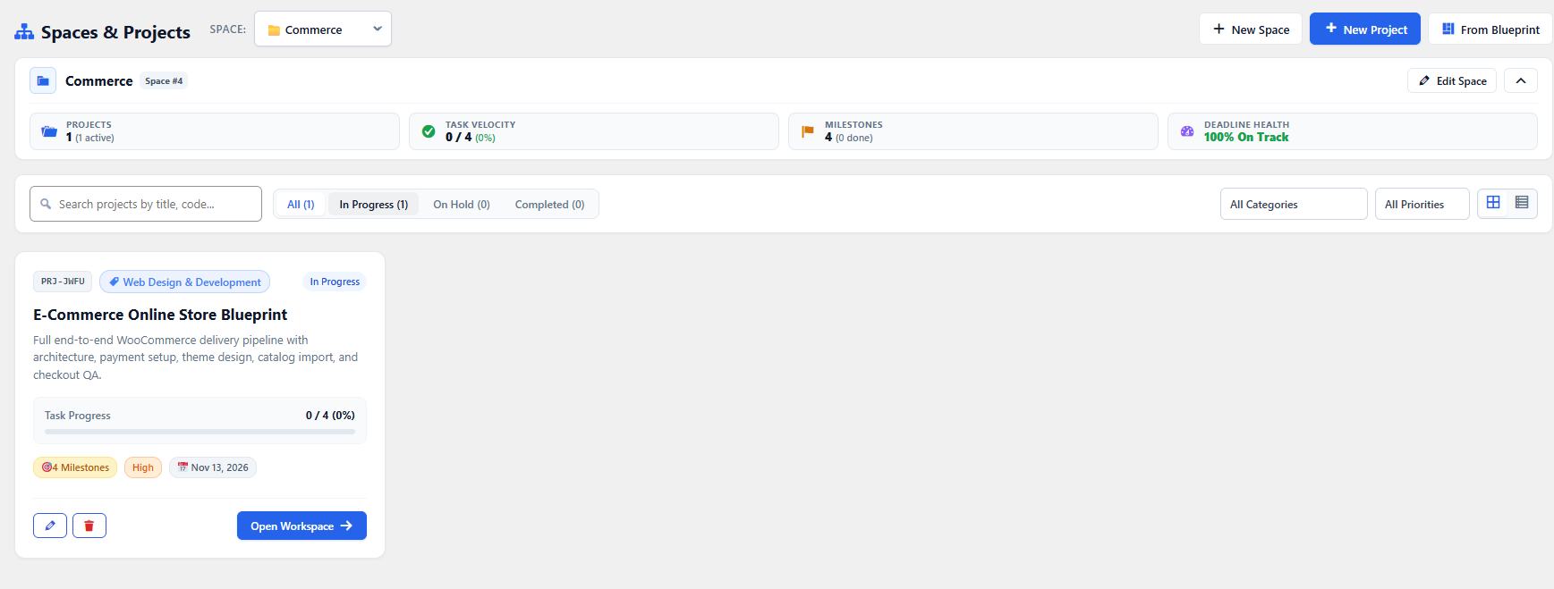Viewport: 1554px width, 589px height.
Task: Click the Edit Space button
Action: pyautogui.click(x=1452, y=80)
